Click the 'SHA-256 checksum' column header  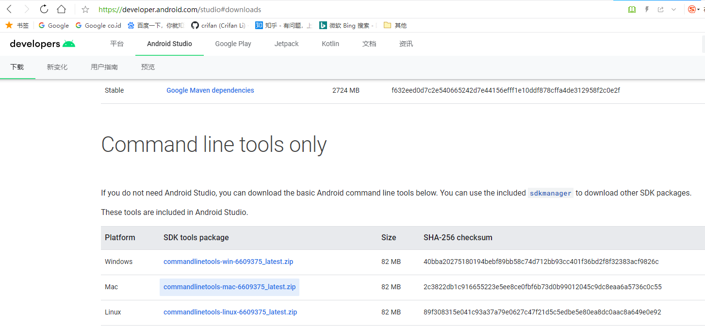pos(458,238)
